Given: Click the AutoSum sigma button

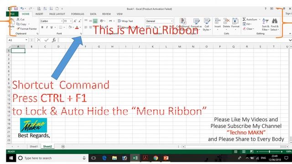Looking at the screenshot, I should point(250,19).
